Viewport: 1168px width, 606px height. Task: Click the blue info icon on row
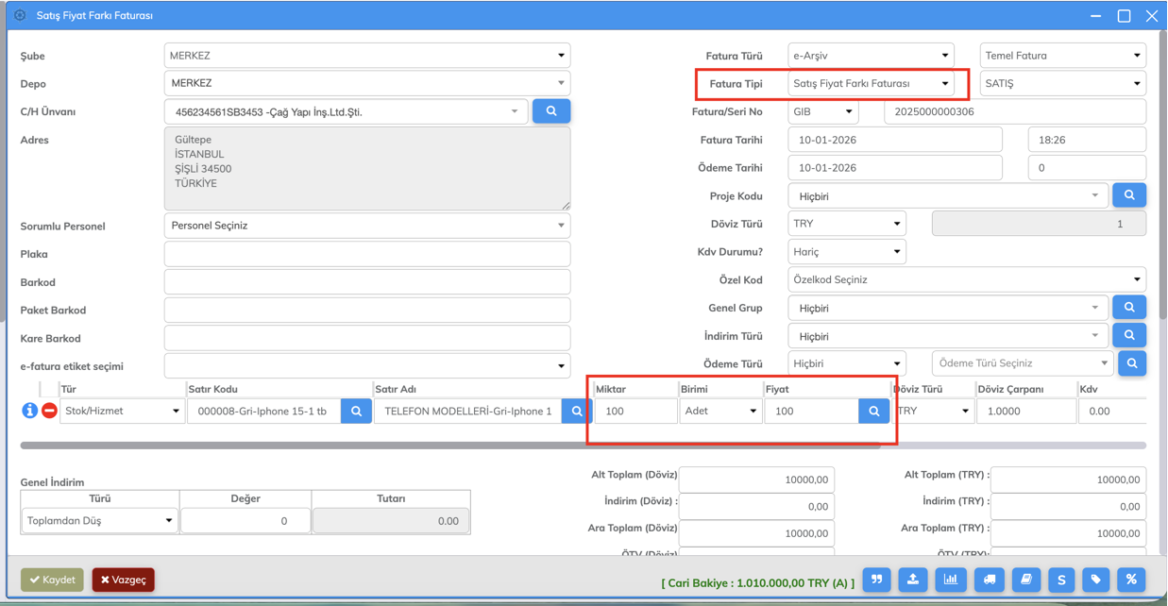click(29, 411)
